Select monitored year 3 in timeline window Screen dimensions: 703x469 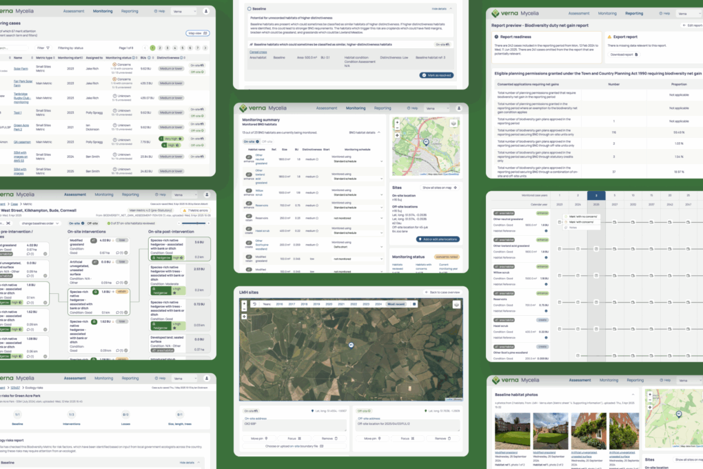point(596,196)
